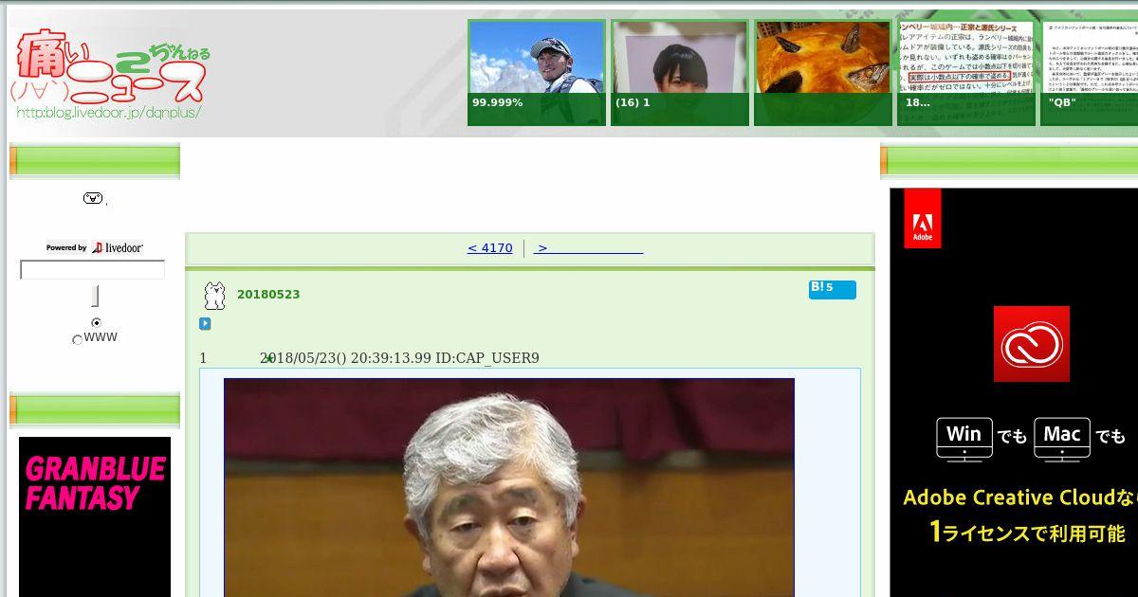The image size is (1138, 597).
Task: Click the site URL text under the logo
Action: click(107, 112)
